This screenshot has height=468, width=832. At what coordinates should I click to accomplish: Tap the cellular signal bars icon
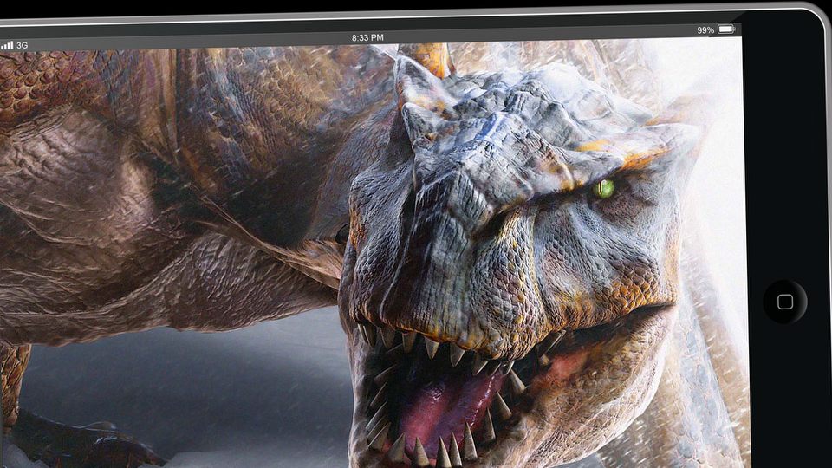[7, 46]
